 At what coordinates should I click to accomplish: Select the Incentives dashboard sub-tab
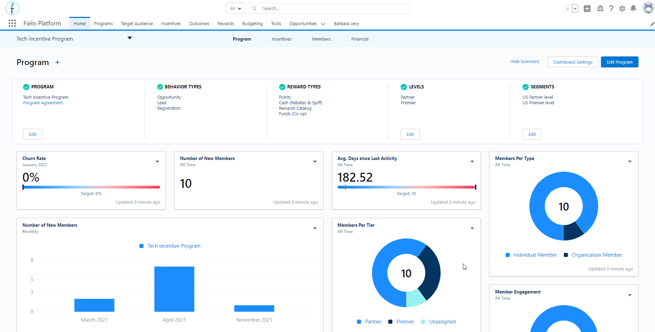click(282, 39)
